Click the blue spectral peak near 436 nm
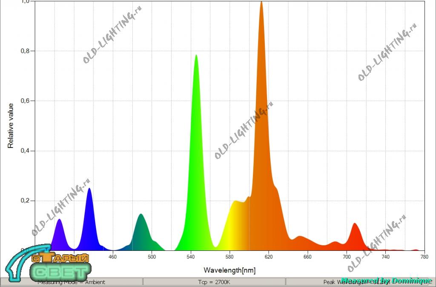This screenshot has width=436, height=287. pyautogui.click(x=89, y=219)
